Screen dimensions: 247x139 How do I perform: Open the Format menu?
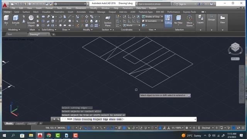(x=49, y=8)
